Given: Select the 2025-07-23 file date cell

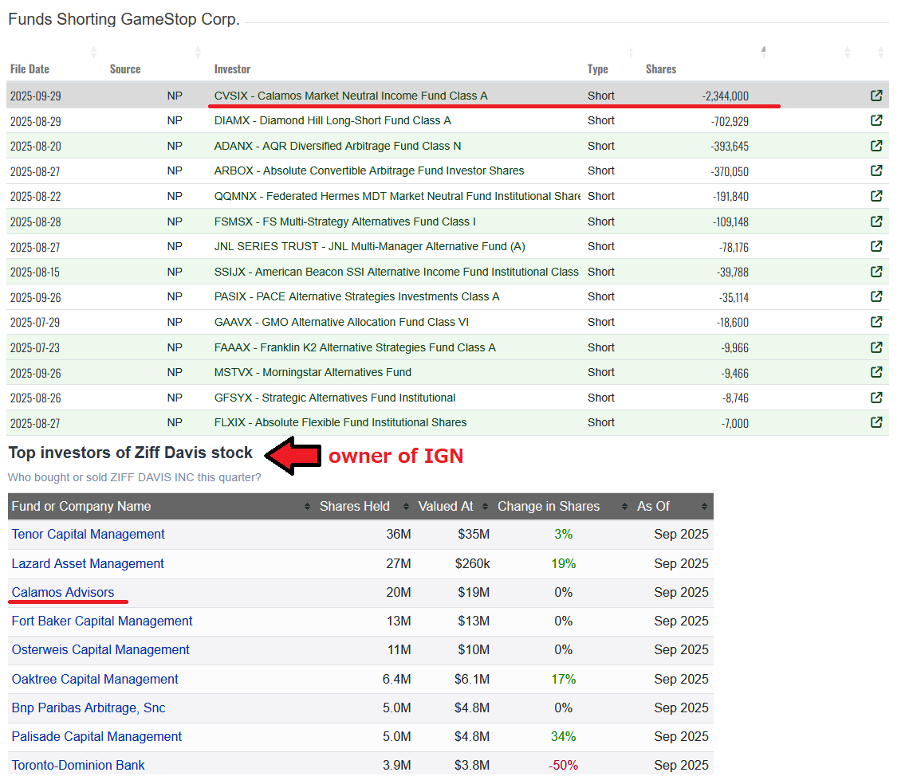Looking at the screenshot, I should [x=35, y=347].
